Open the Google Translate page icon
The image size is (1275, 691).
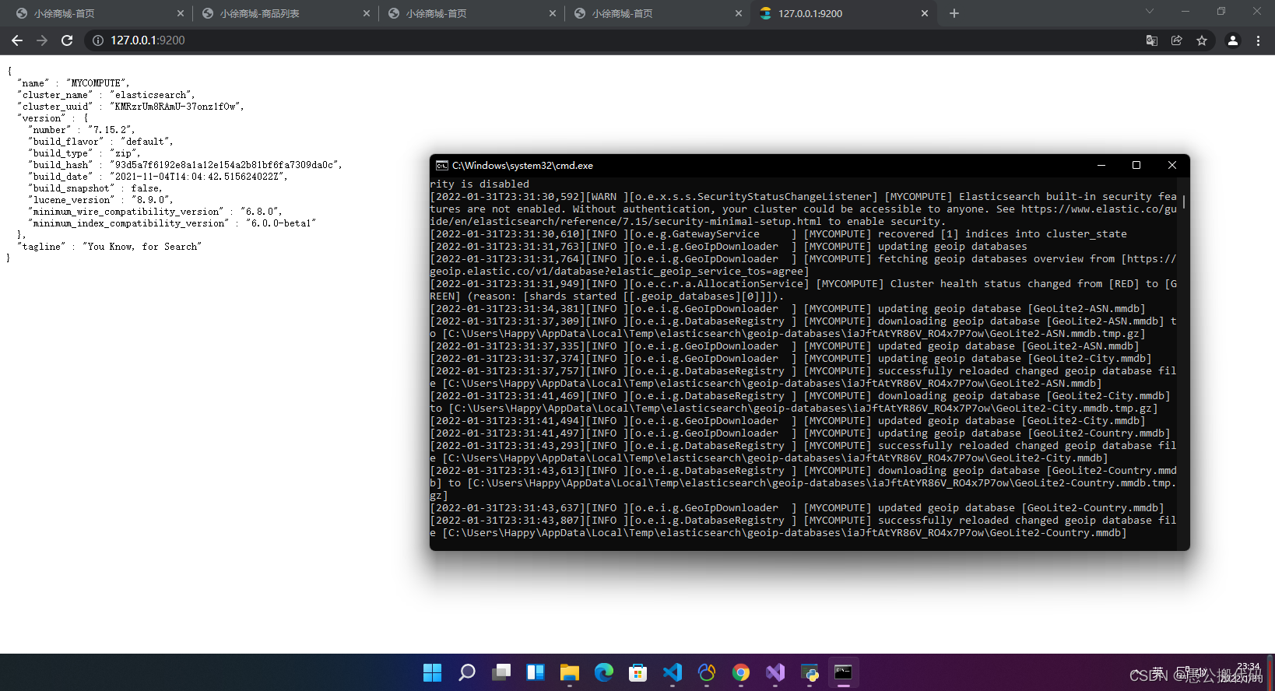point(1152,40)
